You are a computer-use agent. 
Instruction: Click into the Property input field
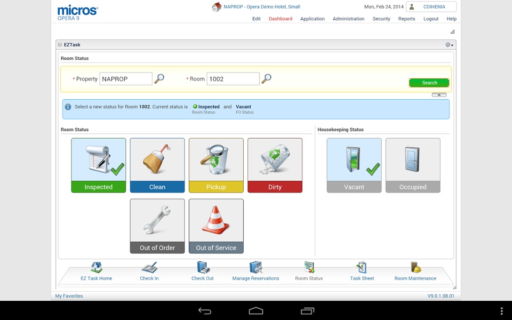coord(126,79)
